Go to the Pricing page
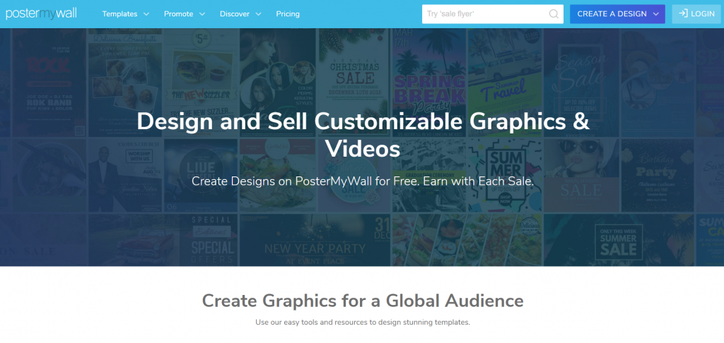 coord(288,14)
